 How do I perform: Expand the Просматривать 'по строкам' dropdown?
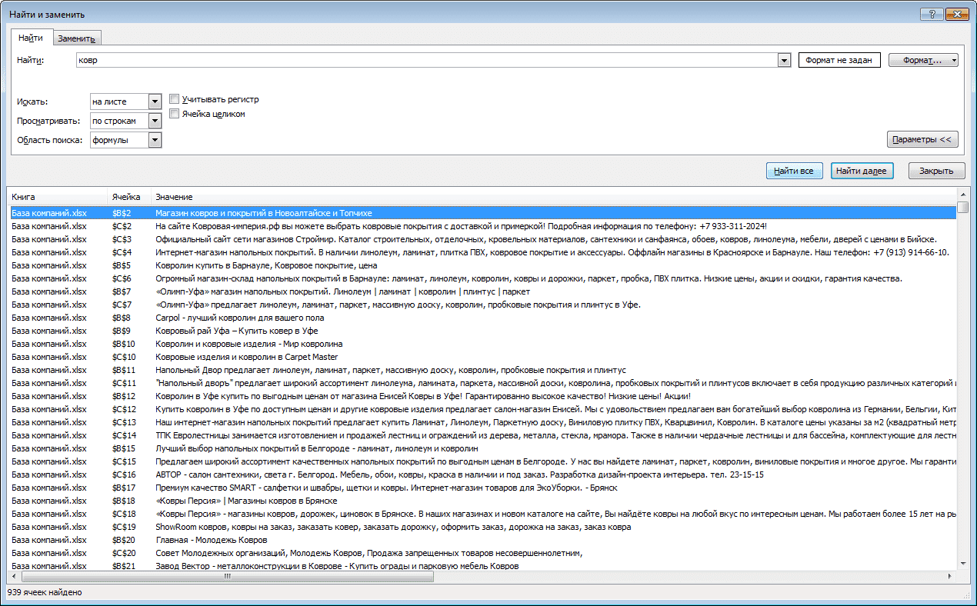(x=155, y=121)
